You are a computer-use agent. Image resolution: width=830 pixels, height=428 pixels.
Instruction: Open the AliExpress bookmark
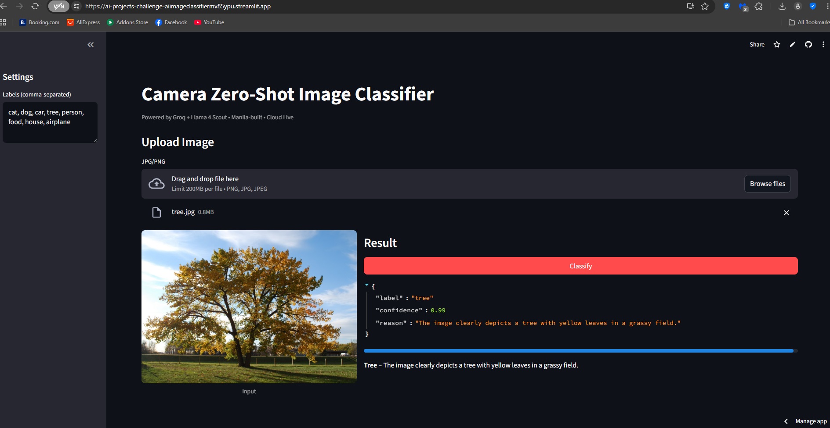pos(83,22)
